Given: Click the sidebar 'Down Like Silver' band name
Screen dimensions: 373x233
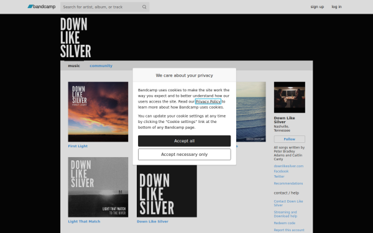Looking at the screenshot, I should tap(284, 120).
